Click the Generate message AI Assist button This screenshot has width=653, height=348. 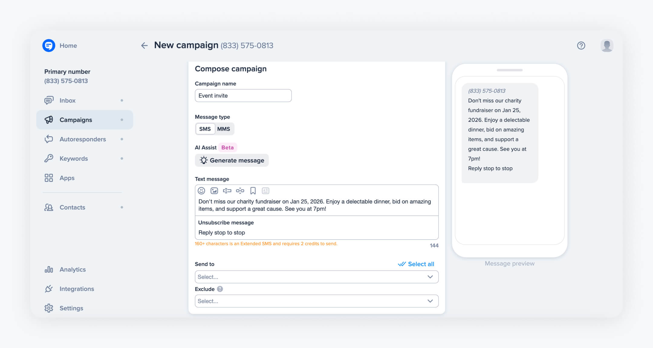(232, 160)
